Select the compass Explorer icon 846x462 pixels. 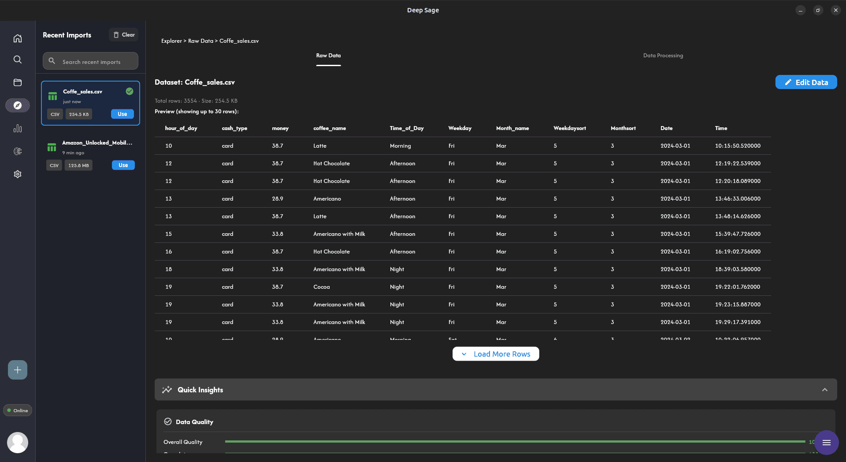click(18, 105)
